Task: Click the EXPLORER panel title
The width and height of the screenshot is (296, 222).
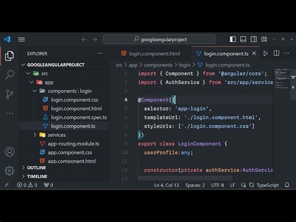Action: click(37, 54)
